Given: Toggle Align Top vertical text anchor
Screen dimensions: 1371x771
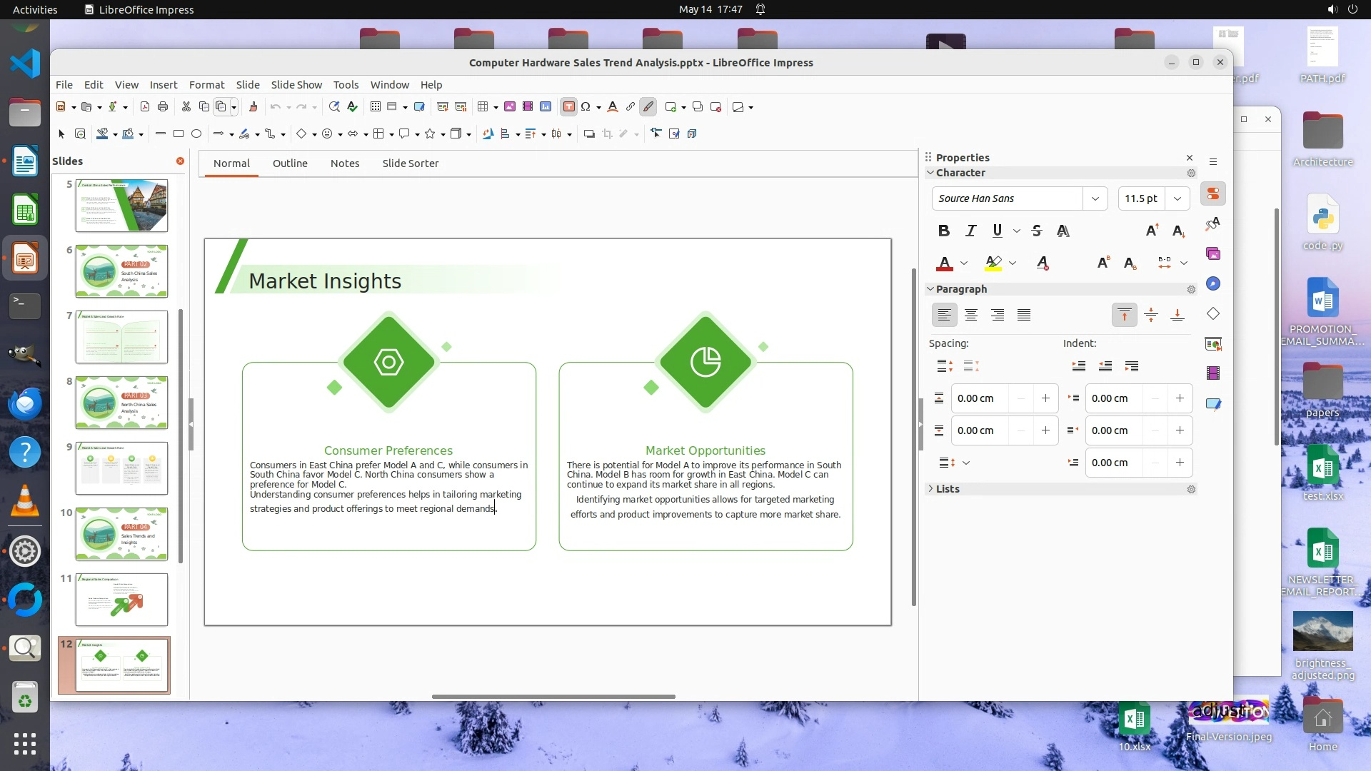Looking at the screenshot, I should [x=1124, y=315].
